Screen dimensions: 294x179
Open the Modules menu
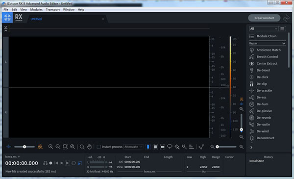36,10
